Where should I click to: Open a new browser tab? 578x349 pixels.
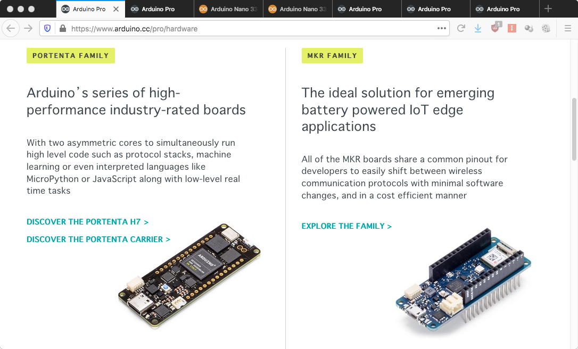tap(548, 9)
